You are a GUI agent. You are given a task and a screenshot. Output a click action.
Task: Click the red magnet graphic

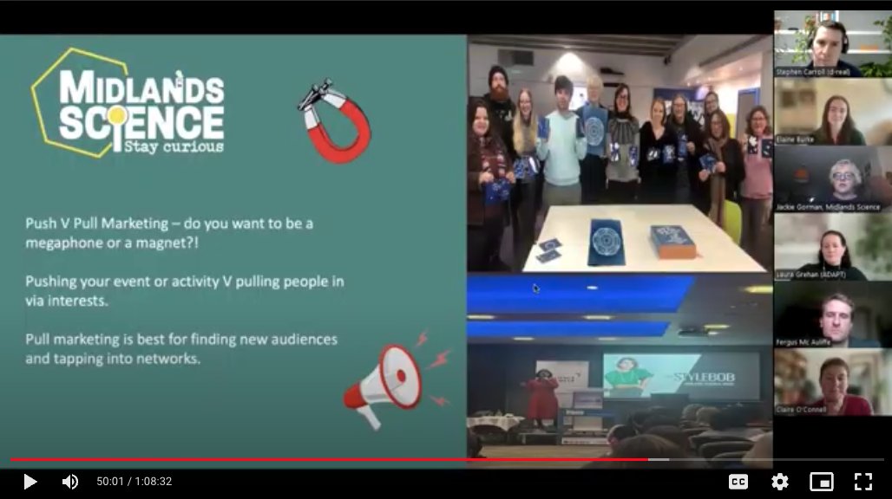click(335, 121)
